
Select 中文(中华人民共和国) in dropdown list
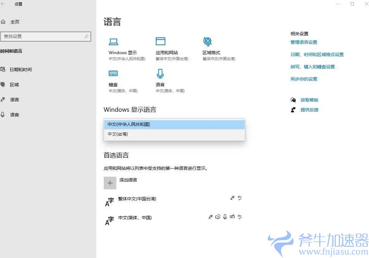[x=174, y=124]
